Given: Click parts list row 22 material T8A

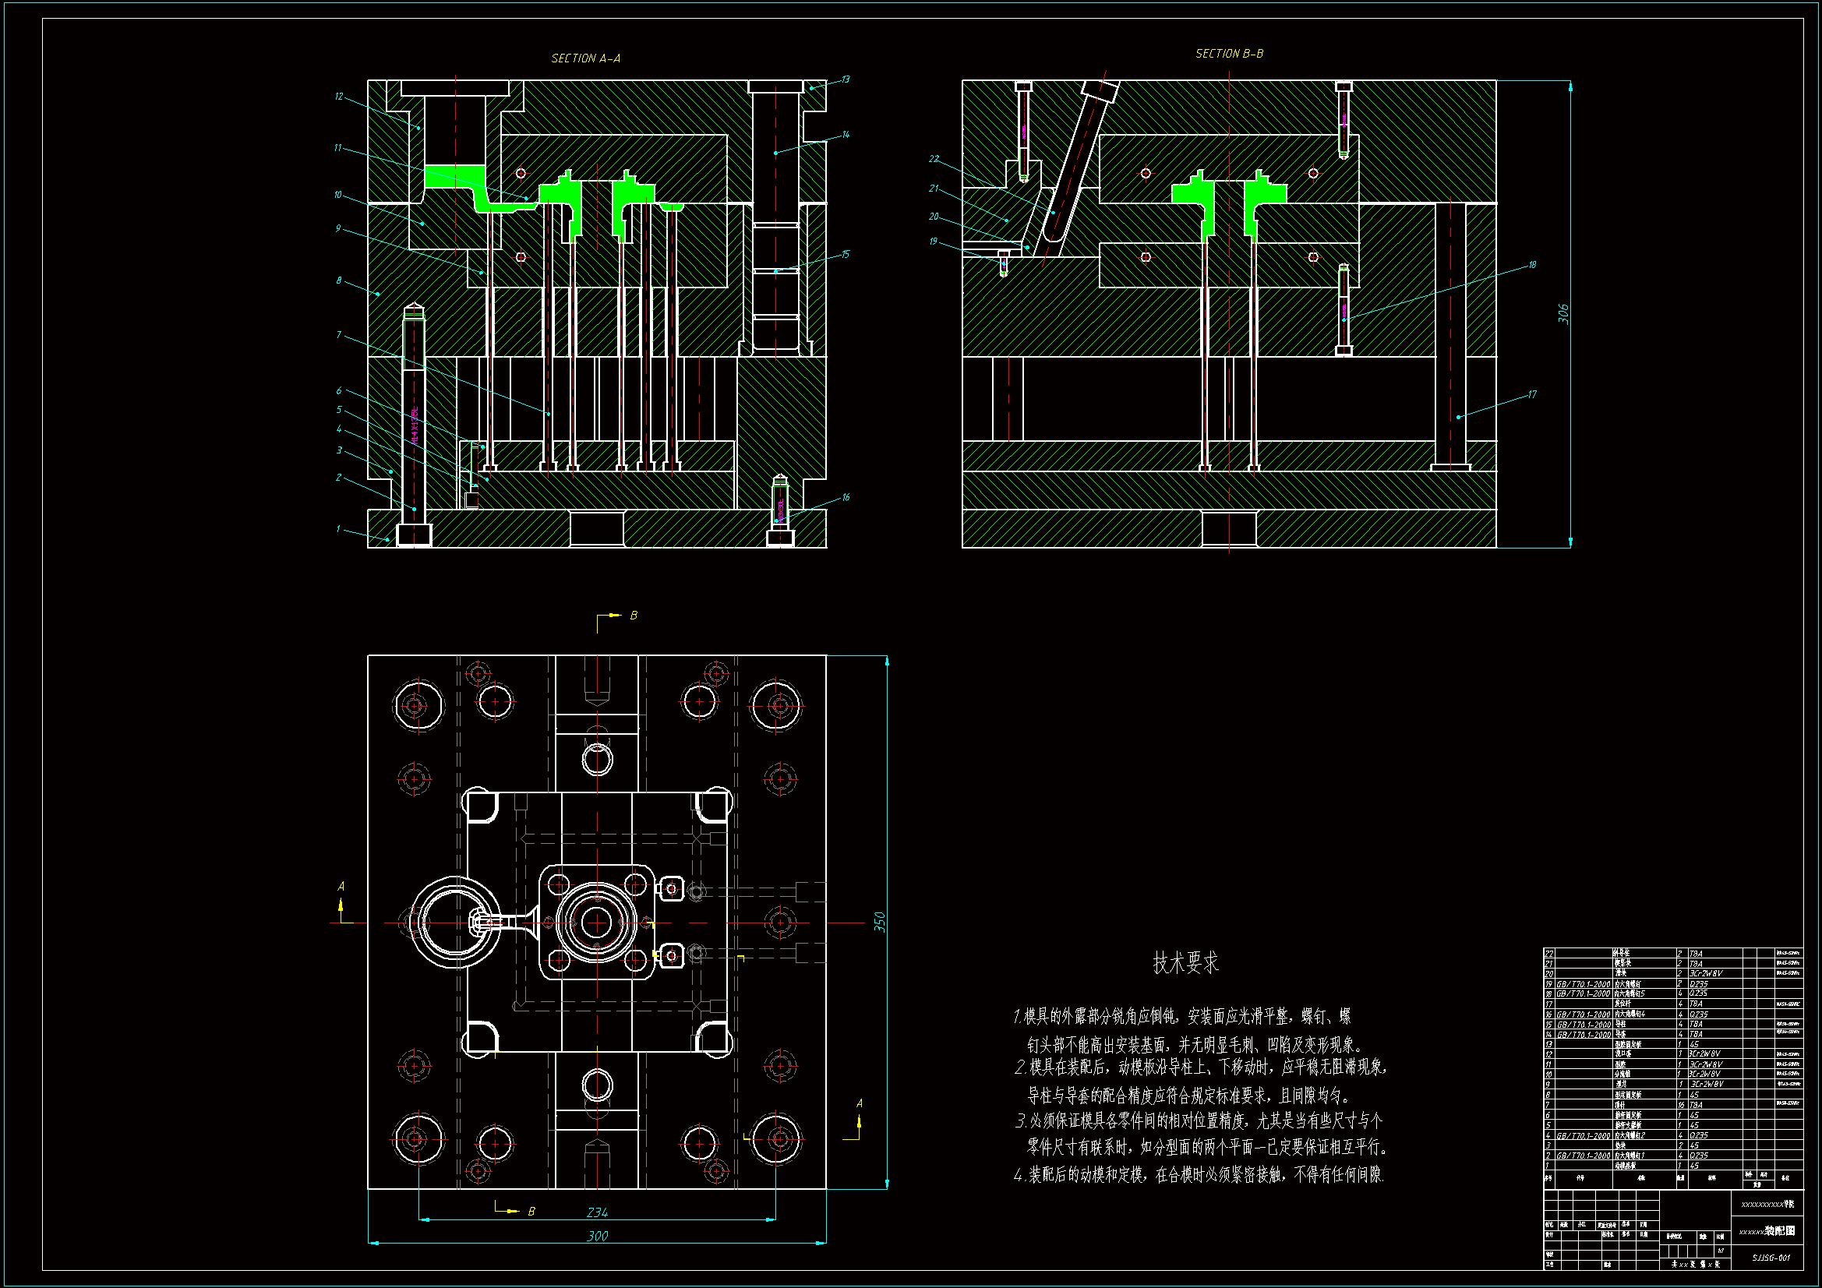Looking at the screenshot, I should tap(1696, 954).
